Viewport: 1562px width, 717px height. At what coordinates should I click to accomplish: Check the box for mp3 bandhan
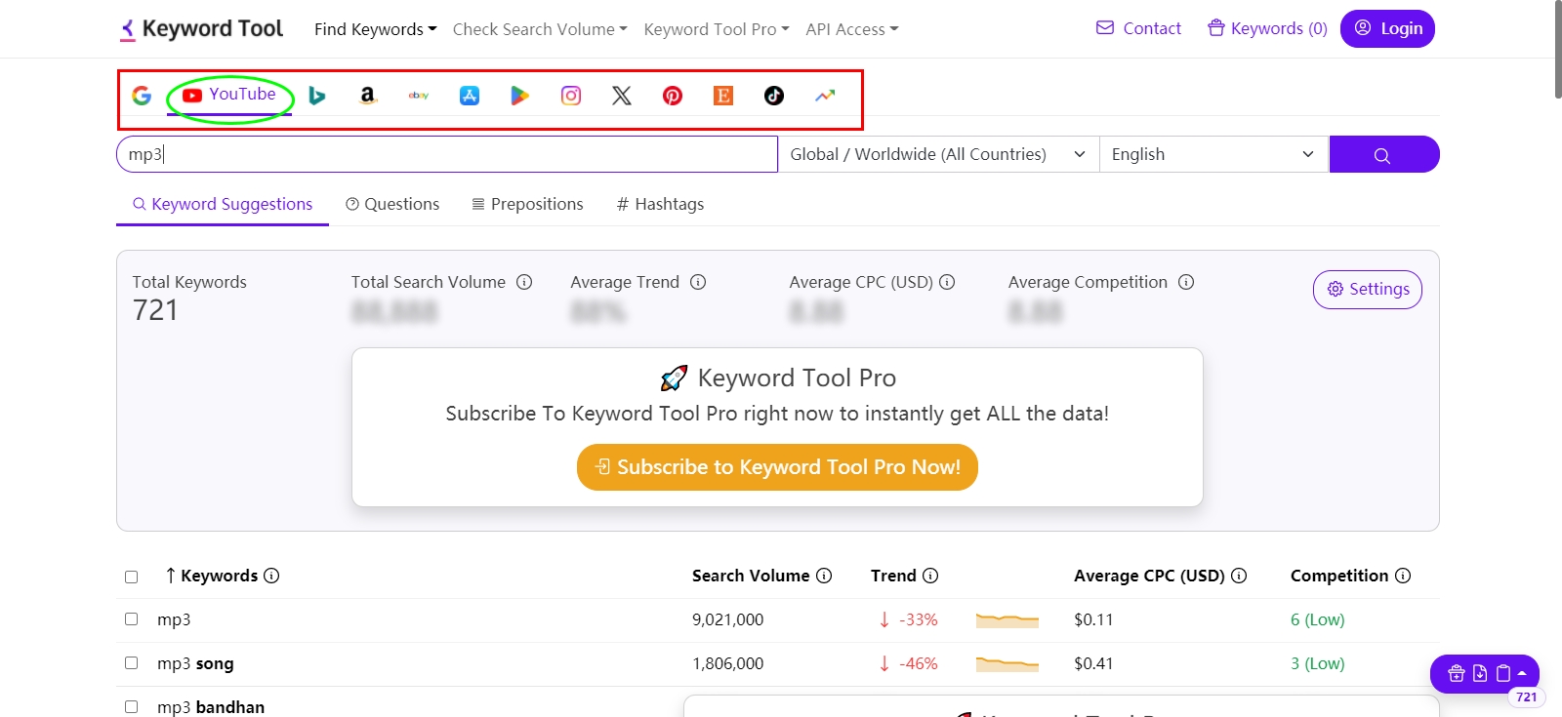pos(132,706)
